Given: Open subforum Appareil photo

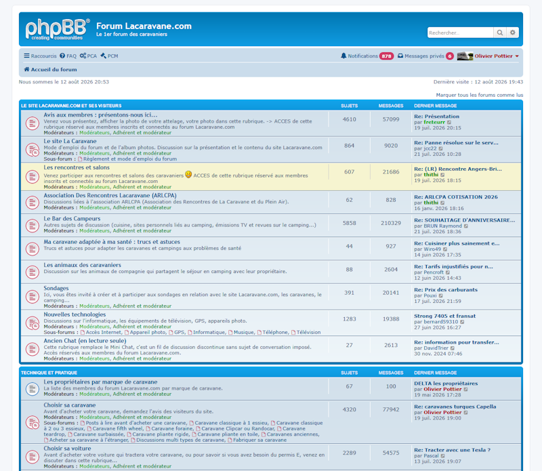Looking at the screenshot, I should tap(148, 332).
